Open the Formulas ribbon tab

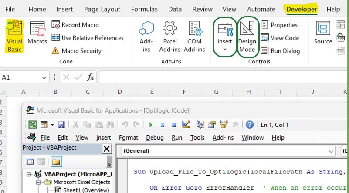[x=144, y=9]
